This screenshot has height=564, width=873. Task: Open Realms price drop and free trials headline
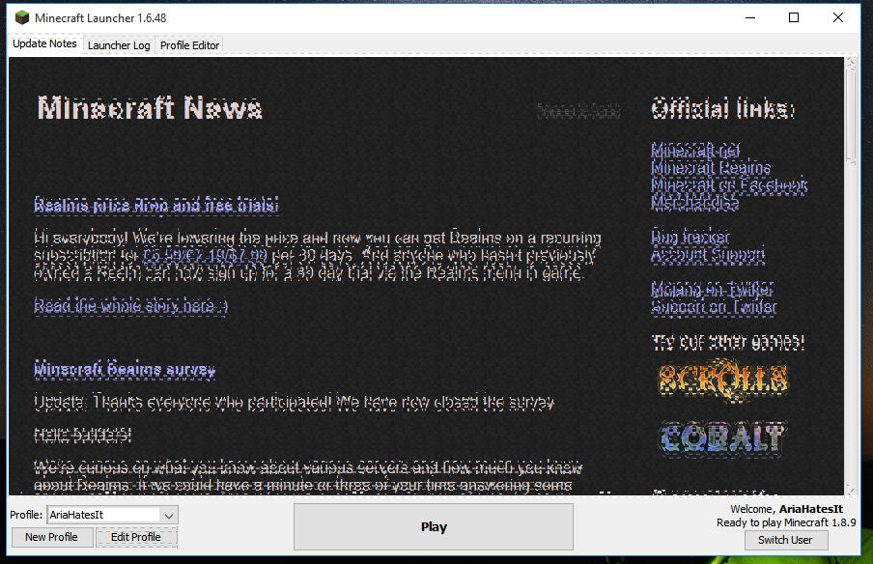[155, 205]
